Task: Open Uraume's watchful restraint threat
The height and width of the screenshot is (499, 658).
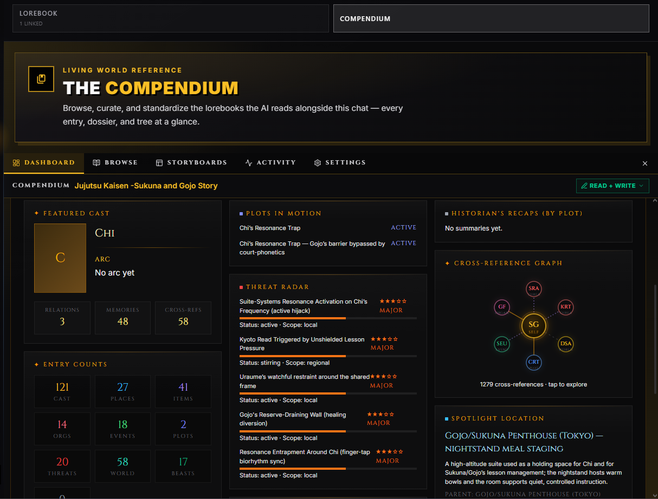Action: [x=328, y=388]
